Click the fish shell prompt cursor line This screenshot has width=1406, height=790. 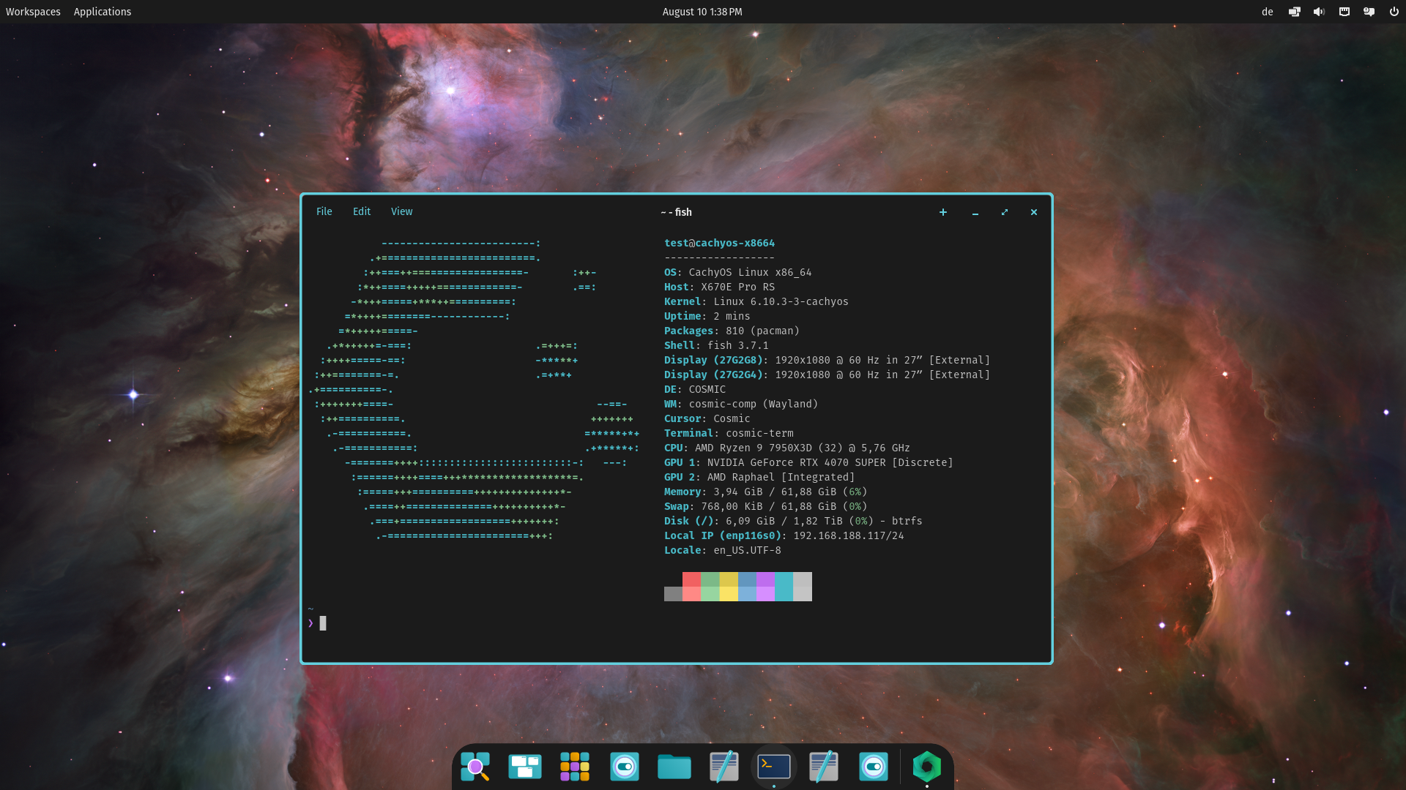(x=323, y=623)
